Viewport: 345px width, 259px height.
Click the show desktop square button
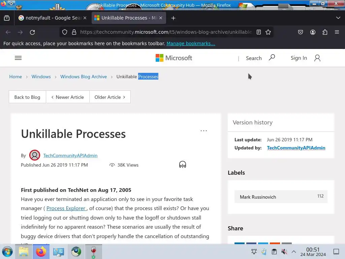[336, 252]
